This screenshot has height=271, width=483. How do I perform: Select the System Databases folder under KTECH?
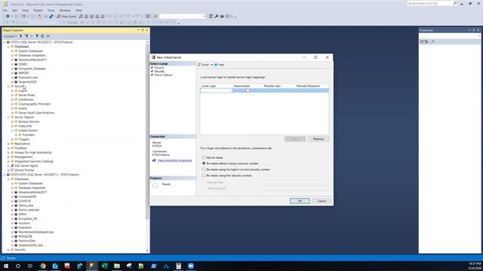click(30, 51)
